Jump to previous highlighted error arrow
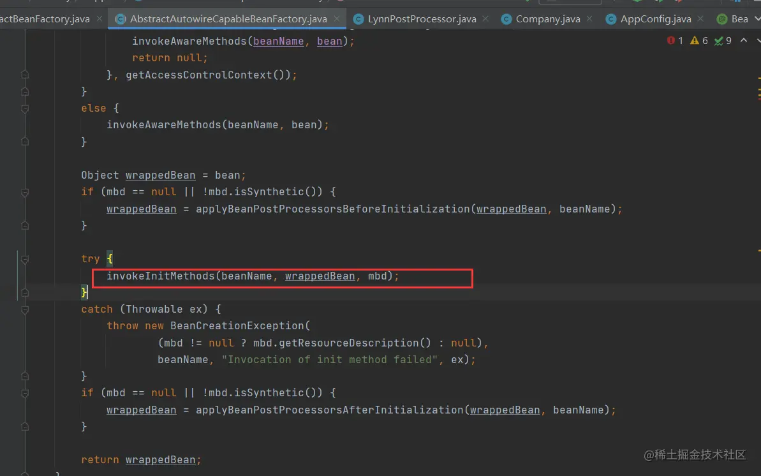Screen dimensions: 761x476 (x=744, y=40)
